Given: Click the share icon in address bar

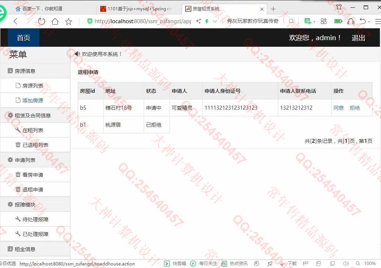Looking at the screenshot, I should (x=199, y=21).
